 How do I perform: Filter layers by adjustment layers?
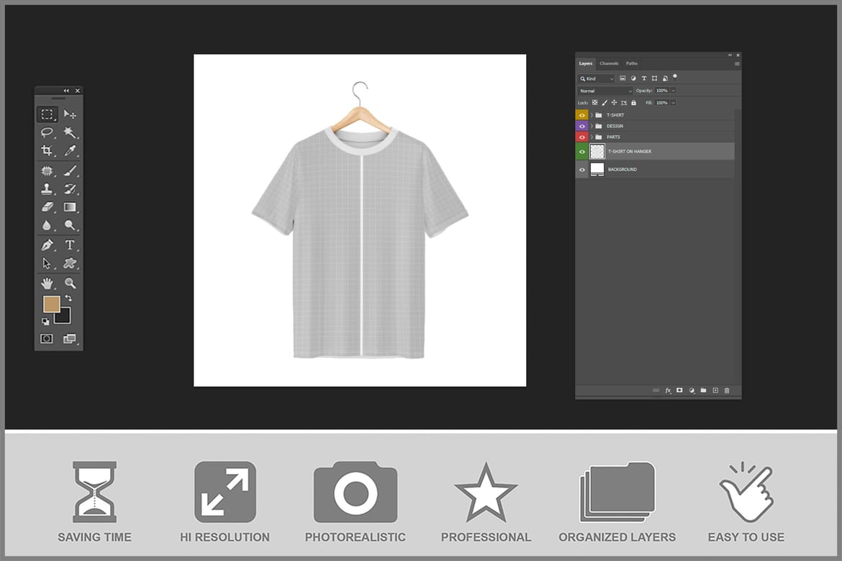coord(633,78)
